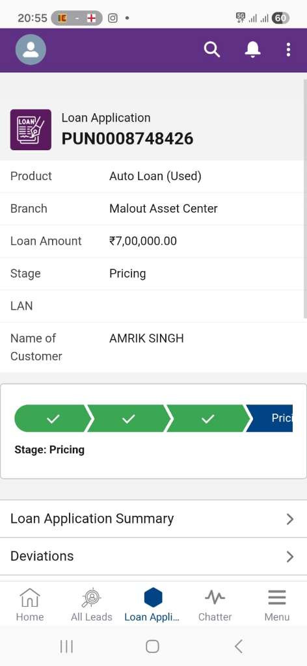Open the user profile avatar
Screen dimensions: 307x666
coord(31,49)
